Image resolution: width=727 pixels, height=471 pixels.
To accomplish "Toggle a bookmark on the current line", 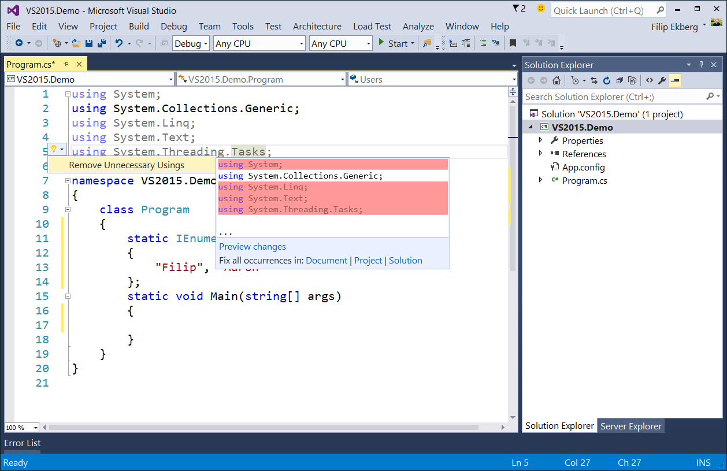I will (513, 43).
